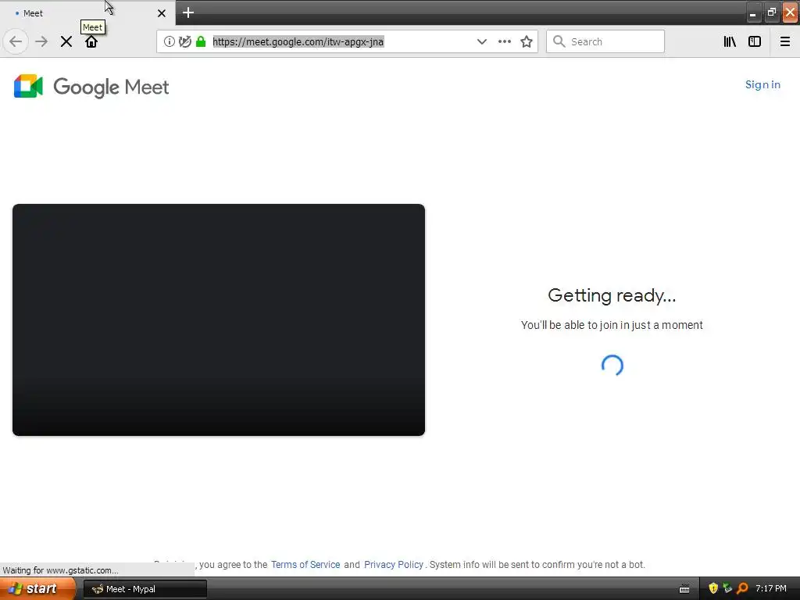Follow the Sign in link
Screen dimensions: 800x600
pyautogui.click(x=762, y=84)
